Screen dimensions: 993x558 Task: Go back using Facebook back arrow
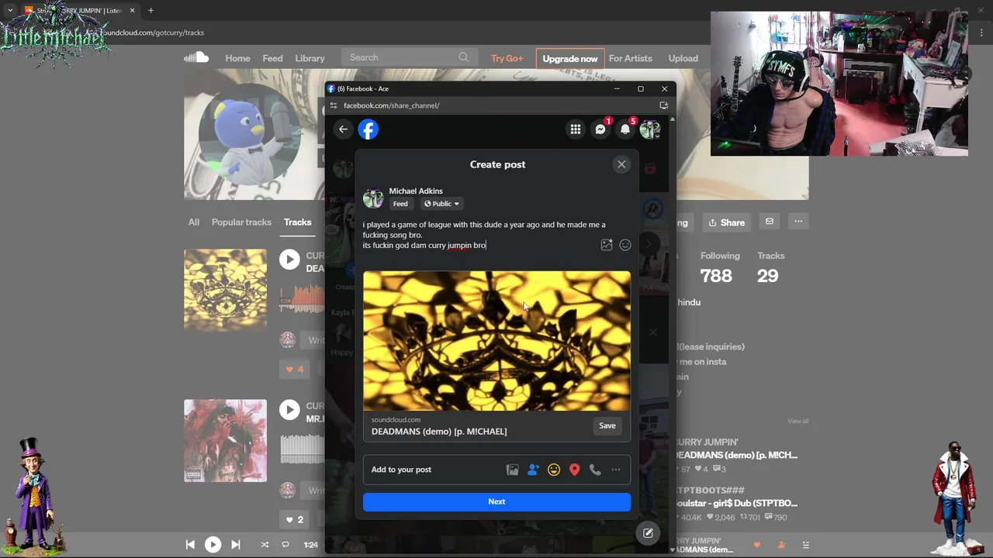point(343,129)
